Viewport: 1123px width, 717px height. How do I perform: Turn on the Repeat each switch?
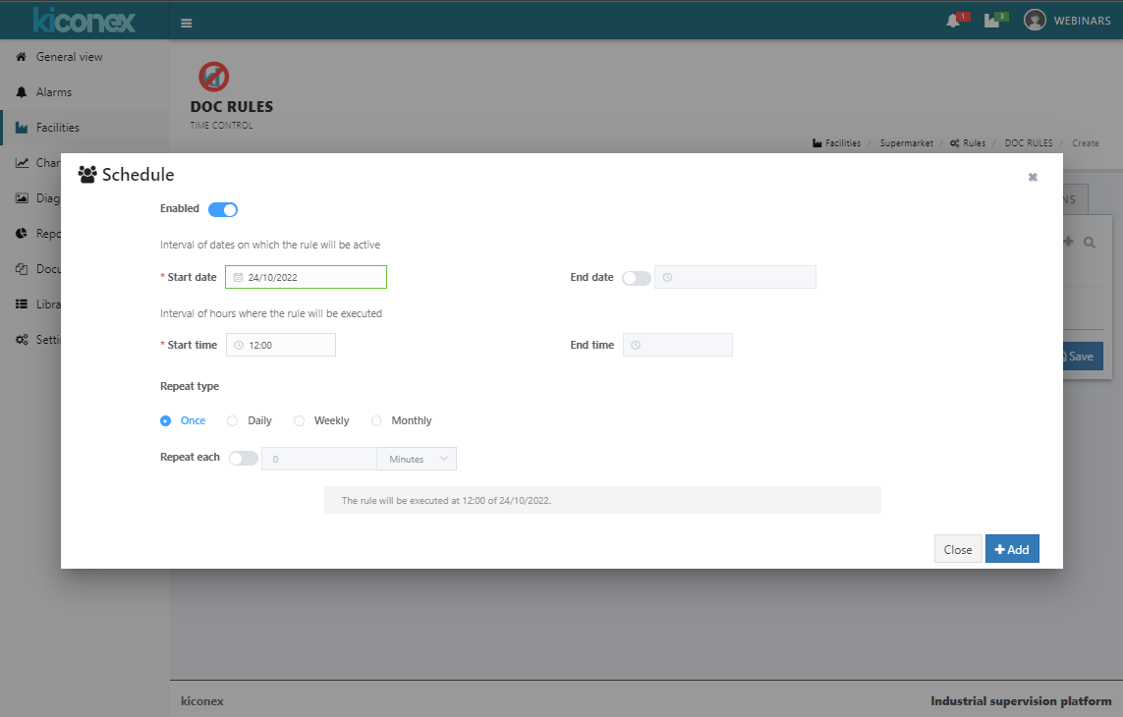coord(244,458)
